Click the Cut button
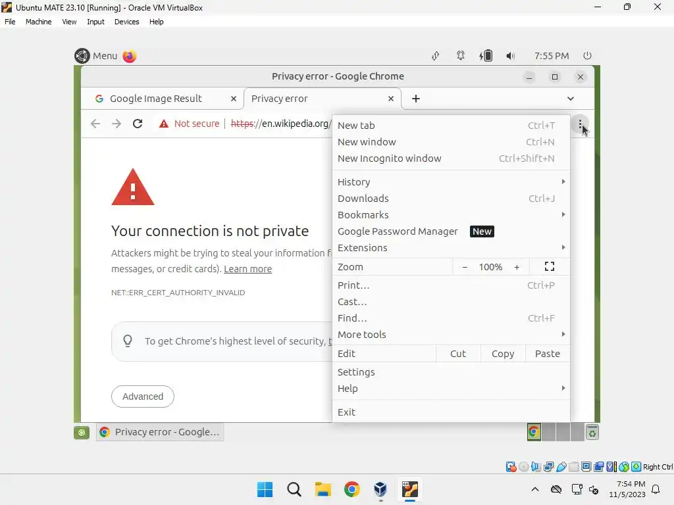674x505 pixels. 458,353
